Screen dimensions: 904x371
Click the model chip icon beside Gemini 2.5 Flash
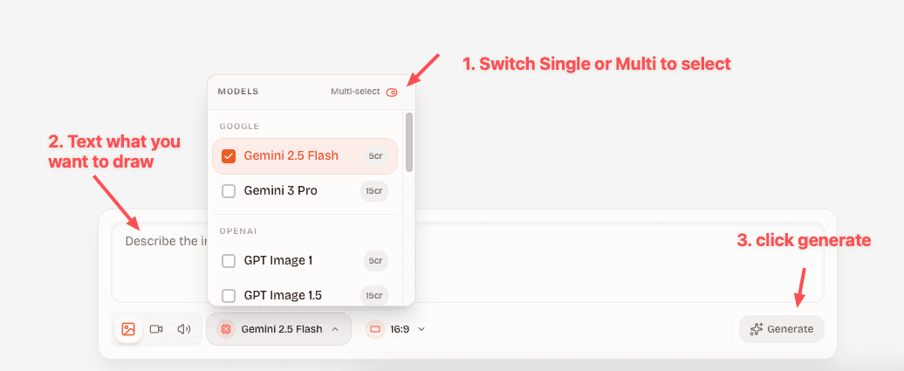tap(226, 329)
